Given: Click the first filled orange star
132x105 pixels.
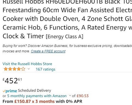Looking at the screenshot, I should coord(6,69).
